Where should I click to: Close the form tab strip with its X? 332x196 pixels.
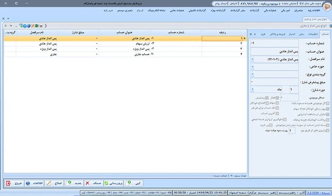point(251,34)
